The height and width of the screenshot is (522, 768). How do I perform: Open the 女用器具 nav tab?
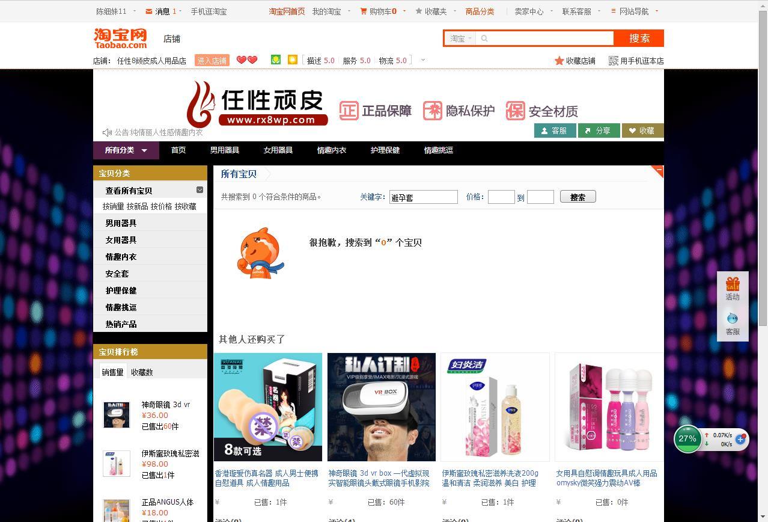(x=278, y=150)
